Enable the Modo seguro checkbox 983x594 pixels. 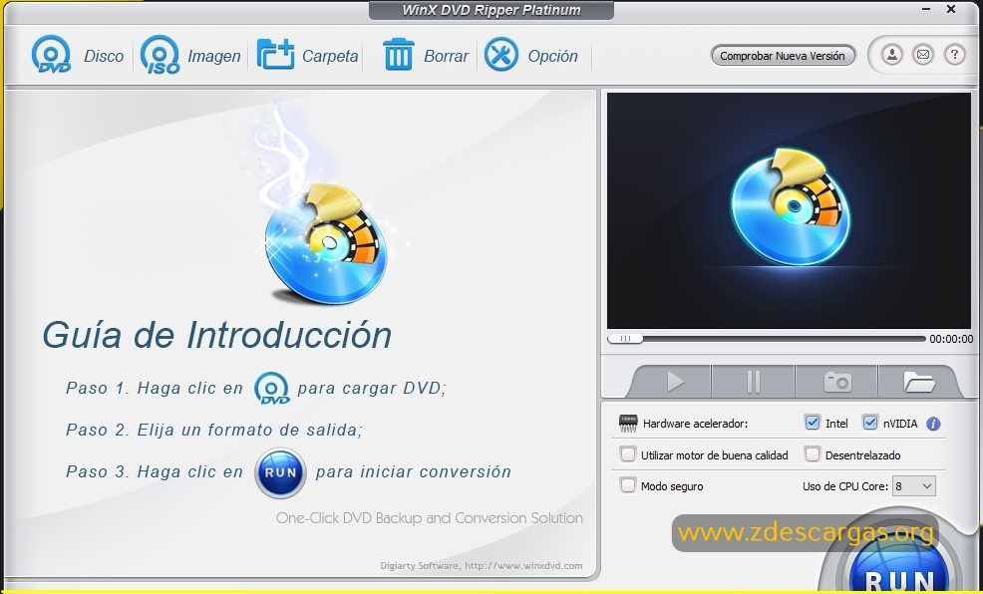(x=627, y=485)
